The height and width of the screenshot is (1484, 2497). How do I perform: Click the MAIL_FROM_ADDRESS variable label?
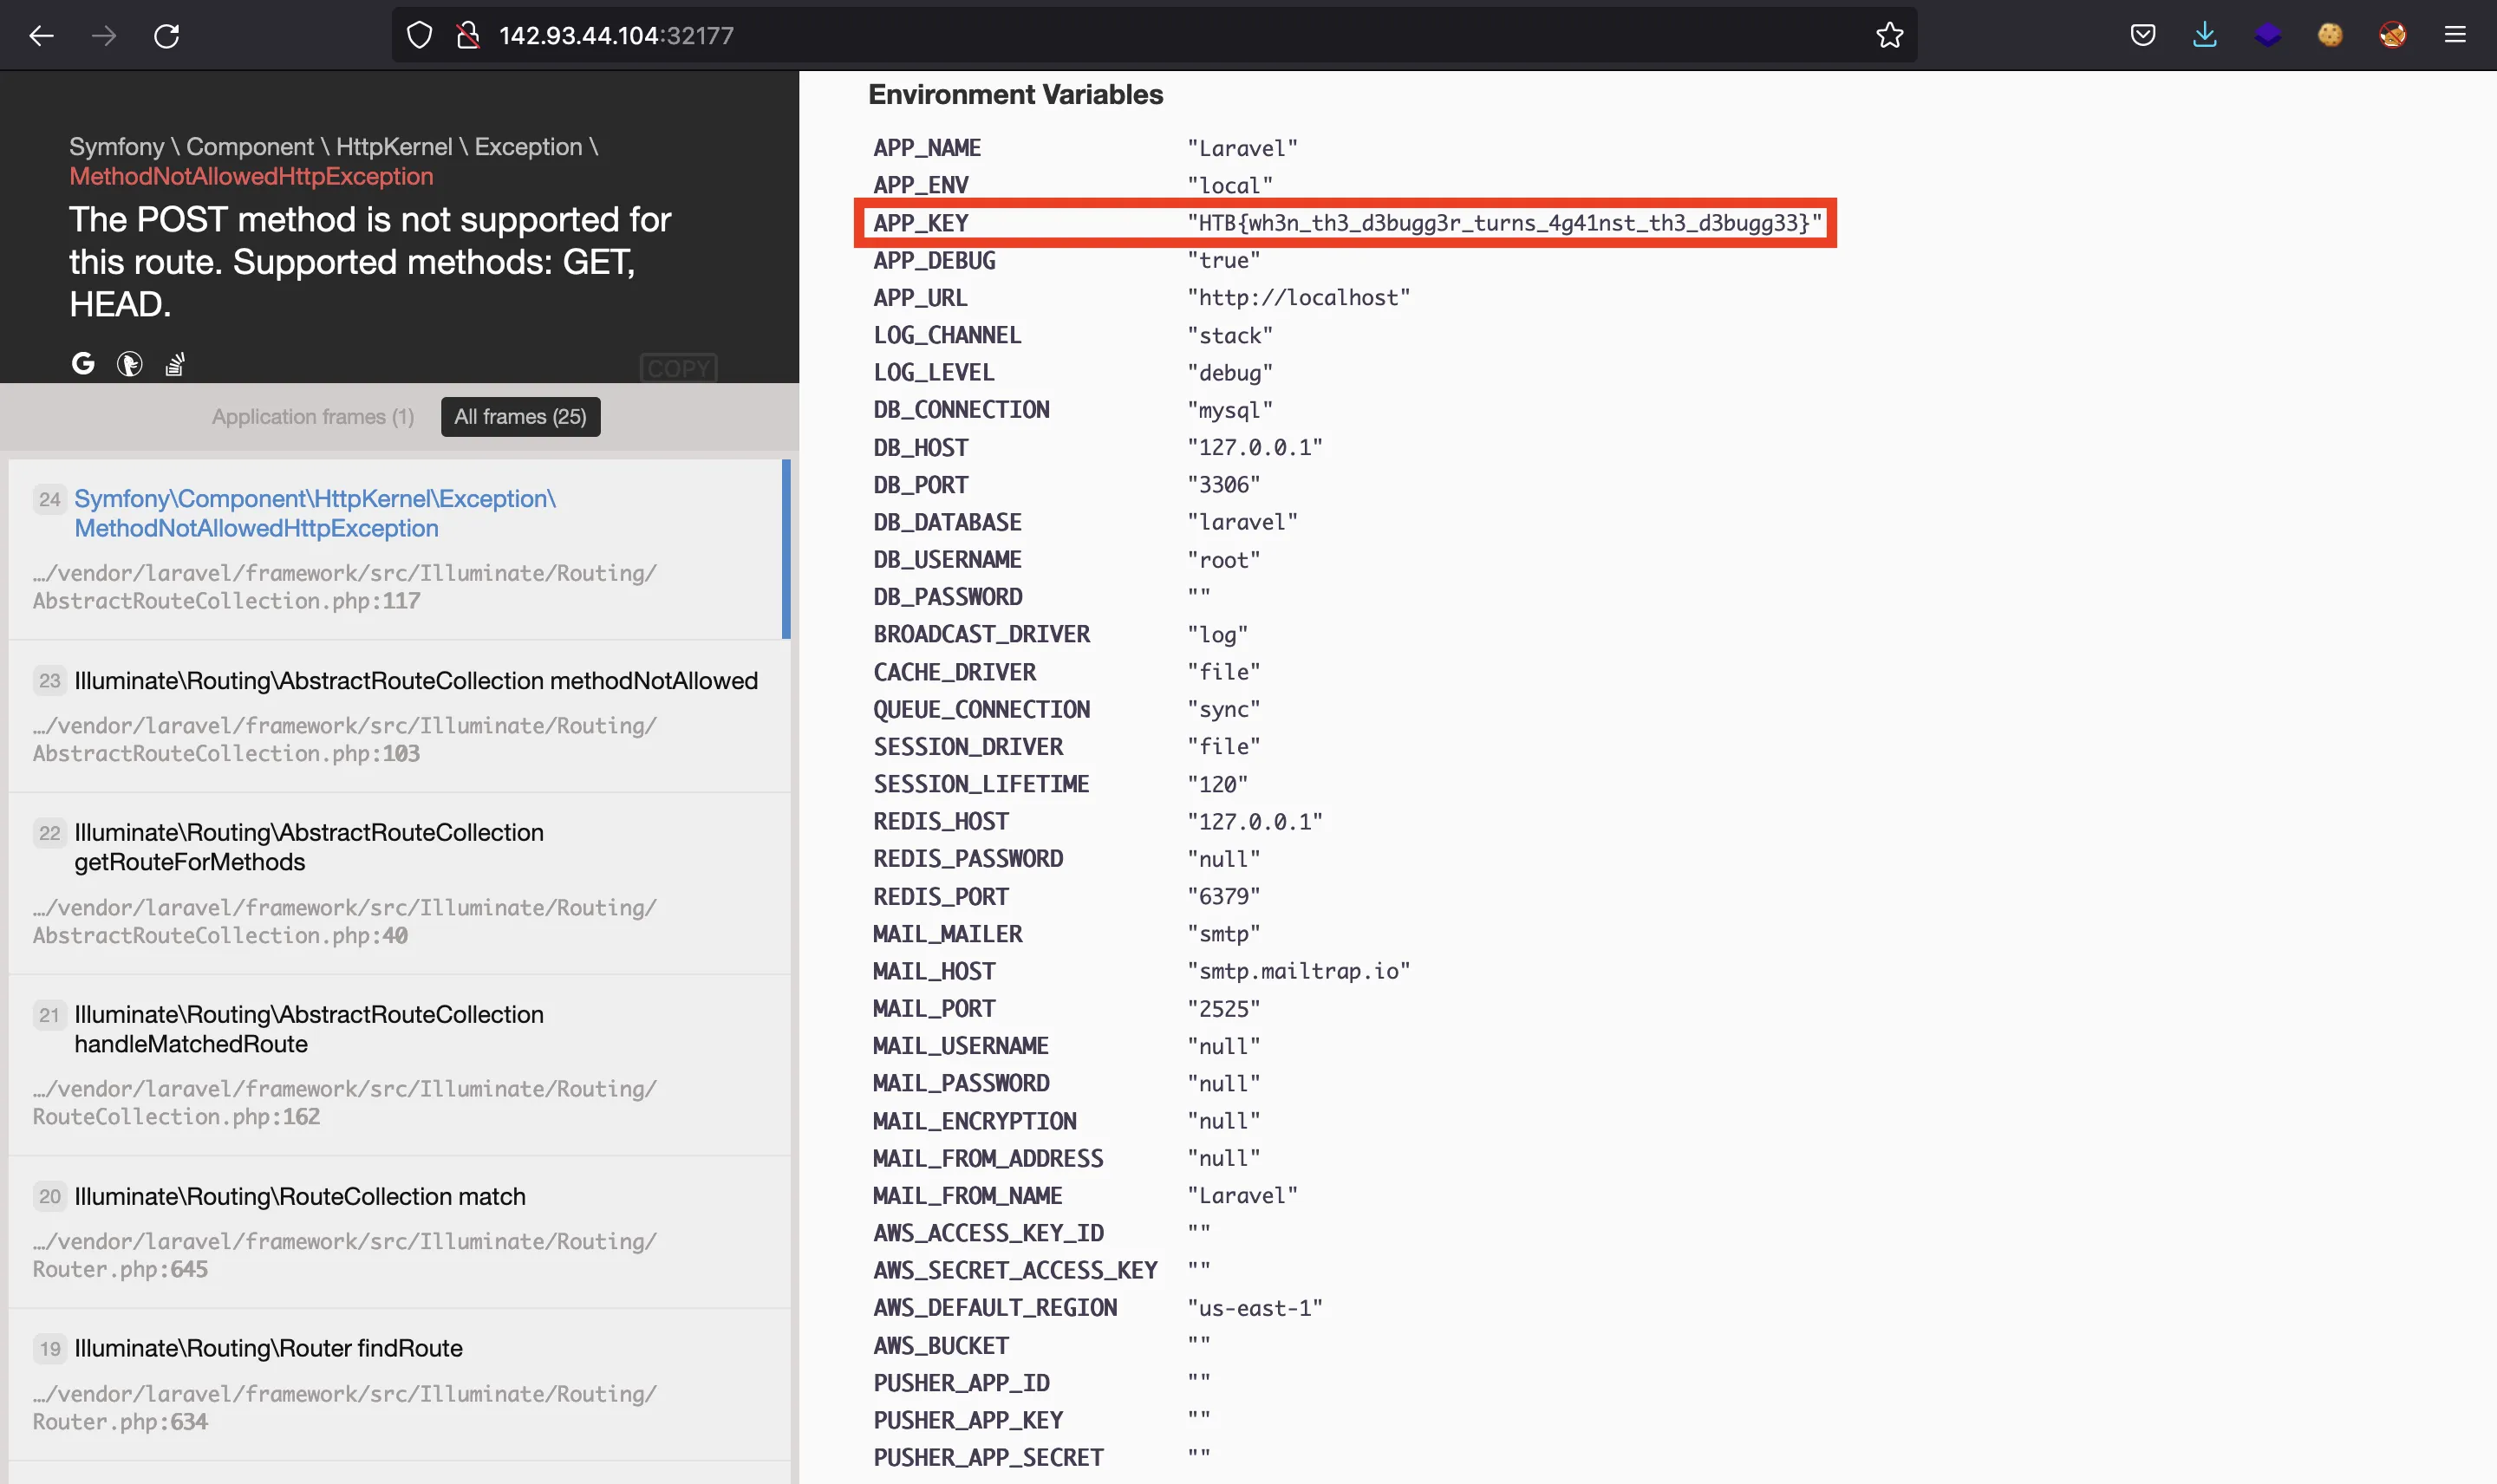tap(988, 1159)
